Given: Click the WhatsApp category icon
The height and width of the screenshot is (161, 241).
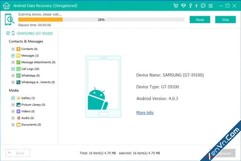Looking at the screenshot, I should pyautogui.click(x=18, y=76).
